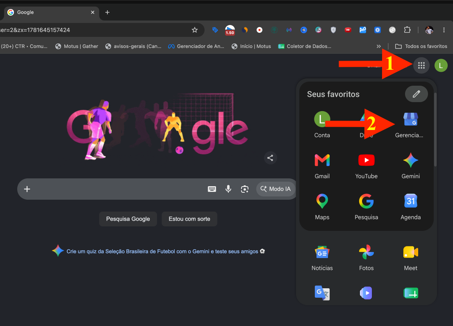Click the apps panel scrollbar

coord(435,130)
